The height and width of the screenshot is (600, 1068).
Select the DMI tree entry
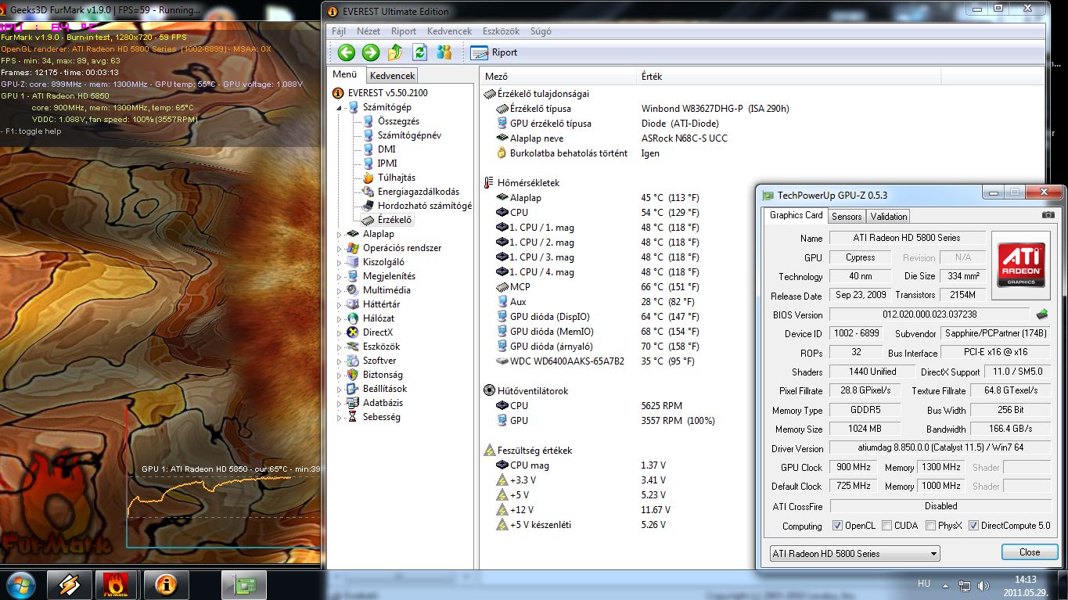click(387, 149)
